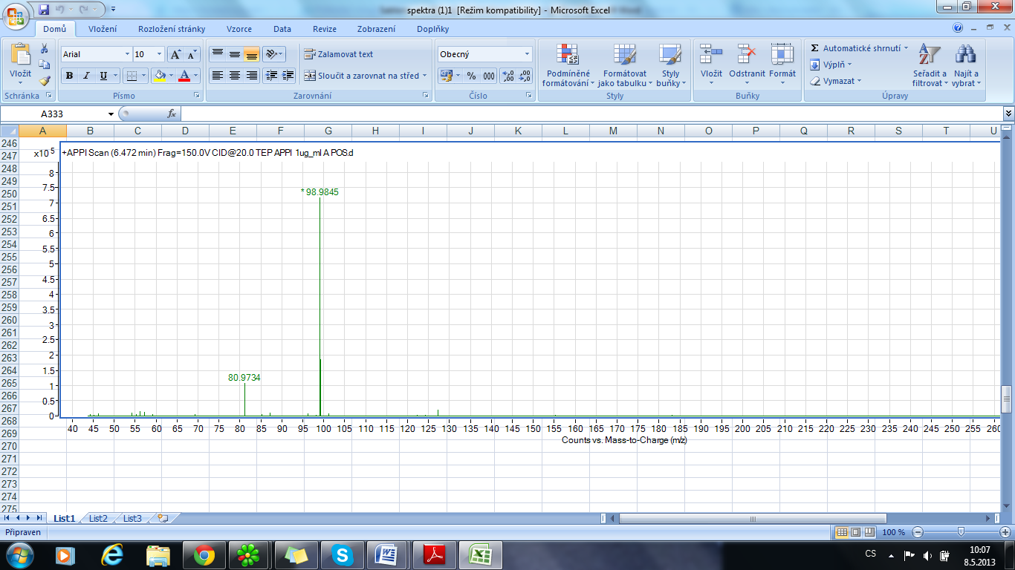The height and width of the screenshot is (570, 1015).
Task: Click Sloučit a zarovnat na střed
Action: (361, 76)
